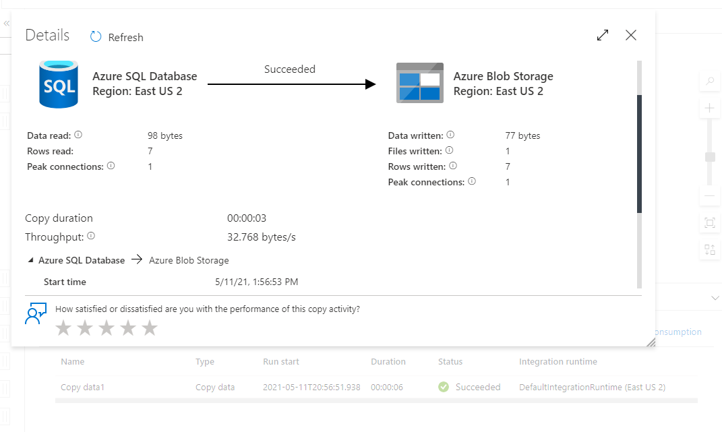This screenshot has width=722, height=432.
Task: Click the auto-align layout icon below the zoom controls
Action: [709, 249]
